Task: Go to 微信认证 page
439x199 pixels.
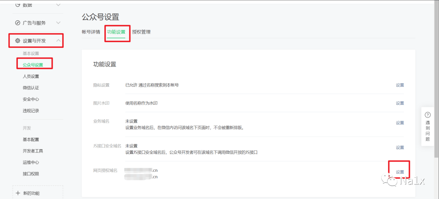Action: [31, 88]
